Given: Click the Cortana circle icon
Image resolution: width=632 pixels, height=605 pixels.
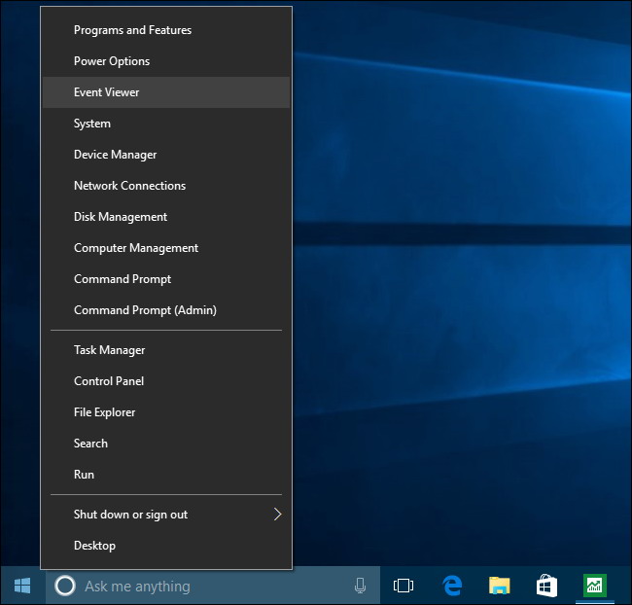Looking at the screenshot, I should 65,586.
